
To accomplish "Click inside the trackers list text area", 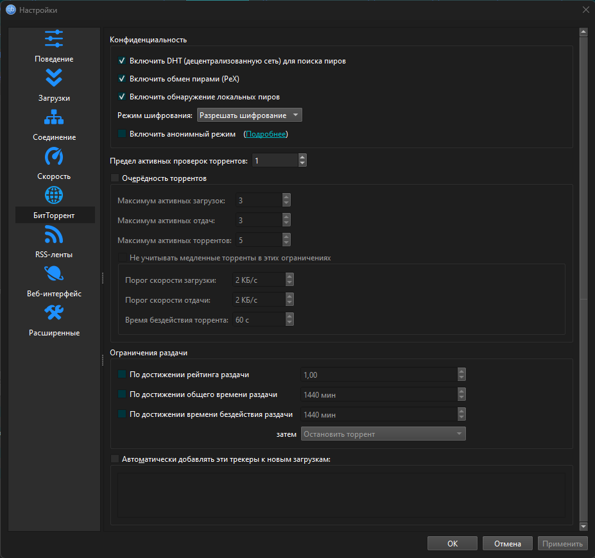I will (341, 495).
